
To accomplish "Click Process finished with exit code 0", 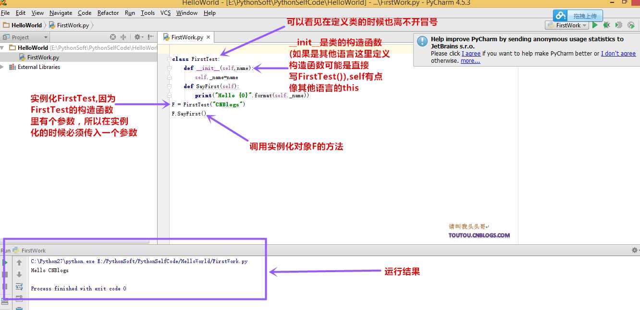I will (x=78, y=288).
